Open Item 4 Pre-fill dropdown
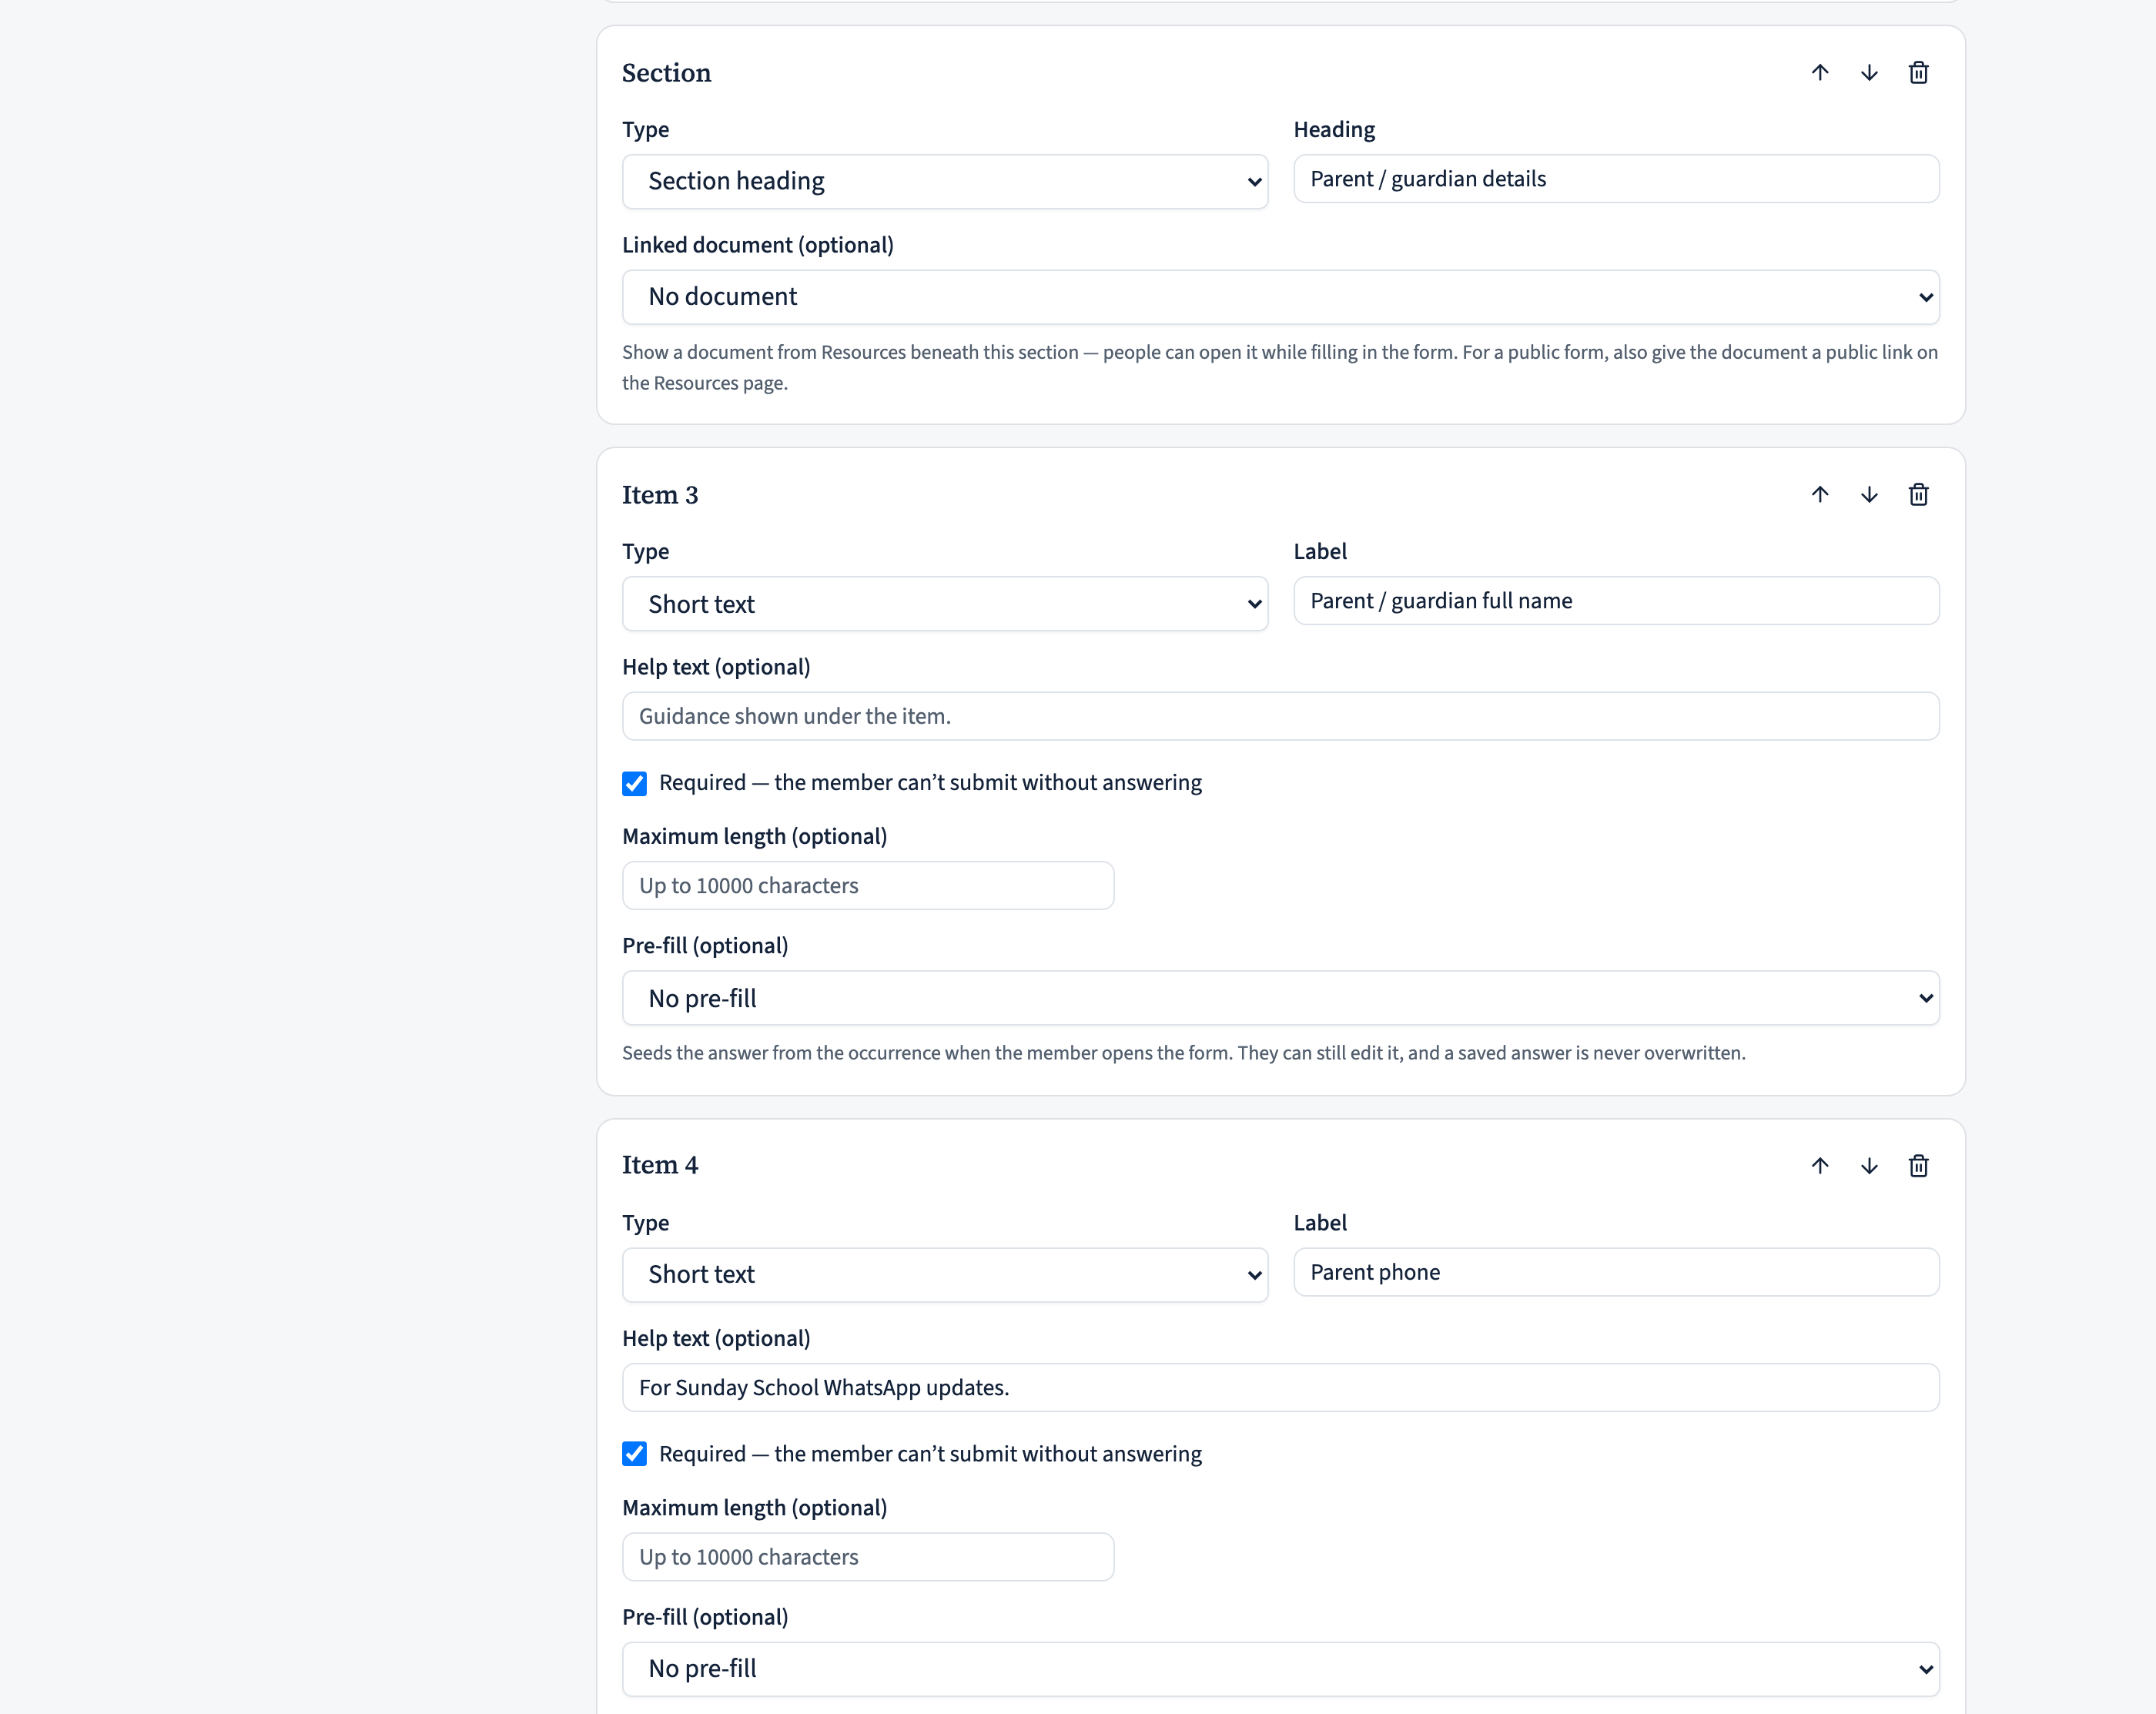This screenshot has height=1714, width=2156. 1281,1669
